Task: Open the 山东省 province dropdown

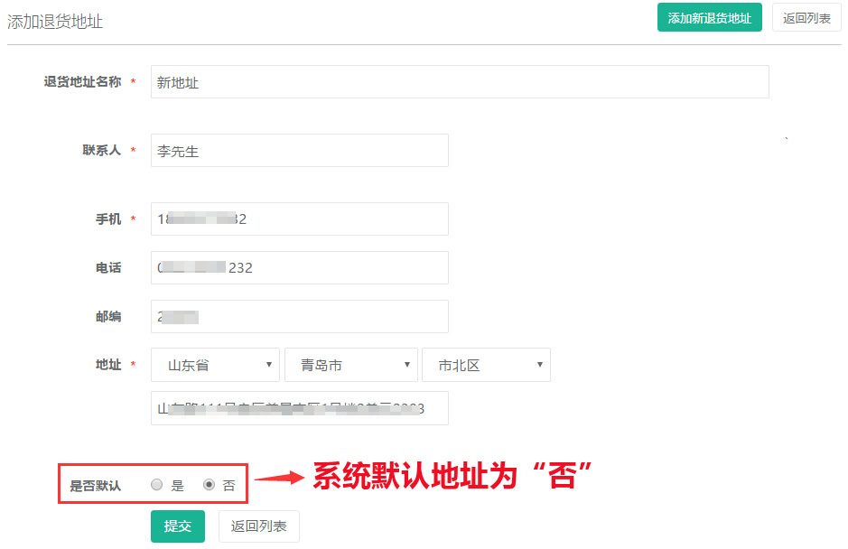Action: click(215, 365)
